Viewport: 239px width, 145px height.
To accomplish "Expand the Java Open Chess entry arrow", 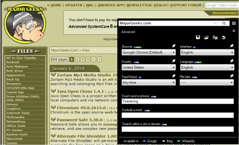I will point(53,91).
